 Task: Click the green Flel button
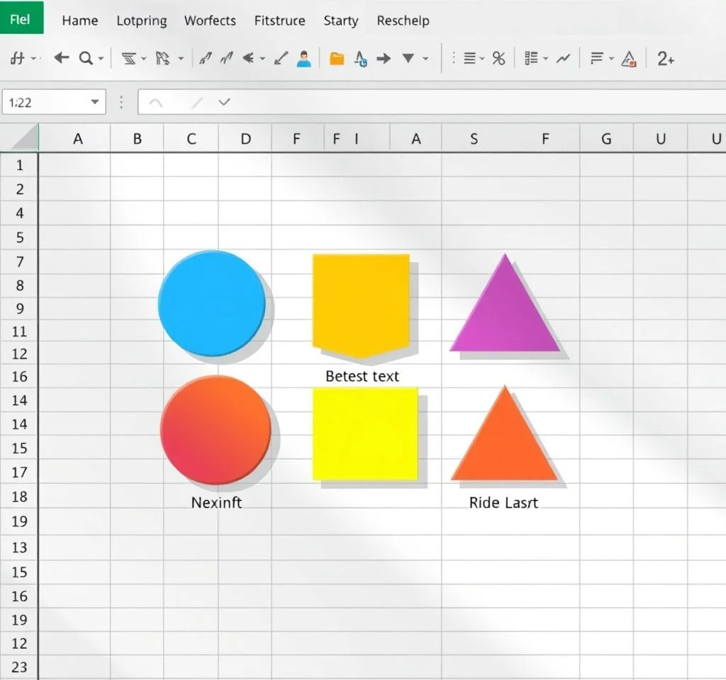pyautogui.click(x=21, y=18)
